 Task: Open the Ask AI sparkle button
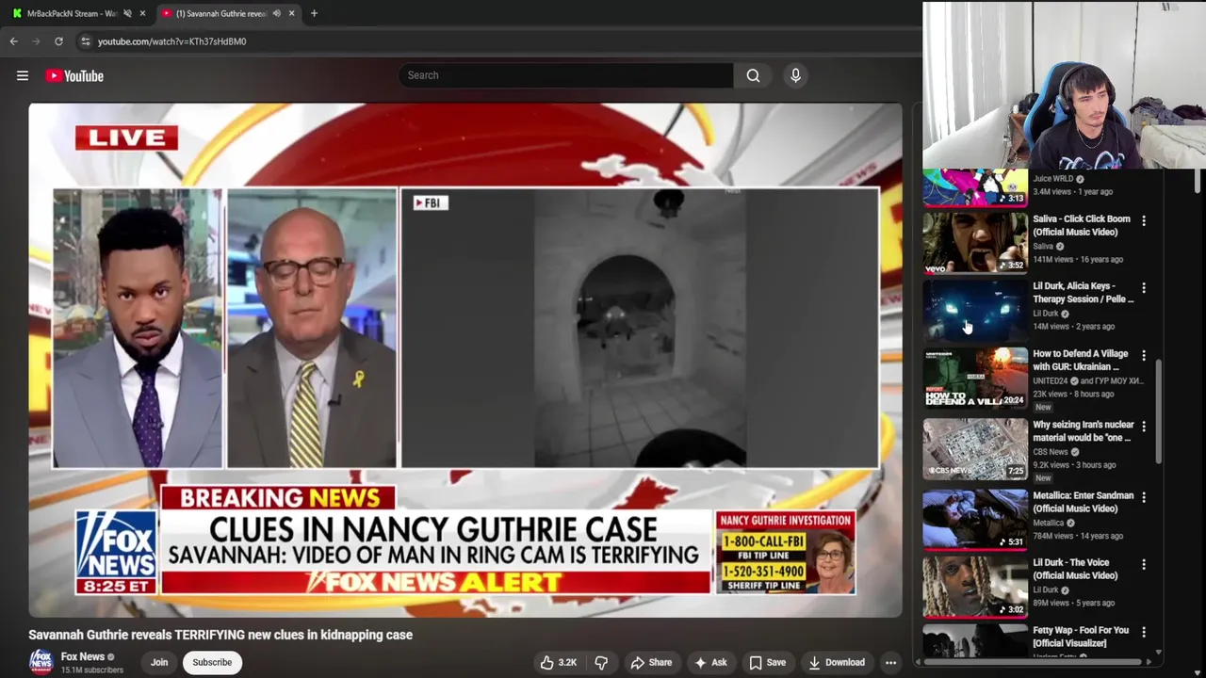coord(709,662)
